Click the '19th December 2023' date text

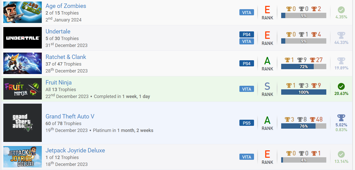click(67, 130)
